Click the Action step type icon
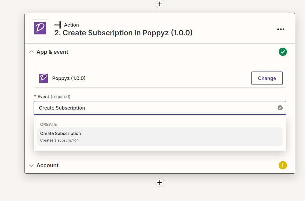The image size is (305, 201). click(57, 25)
